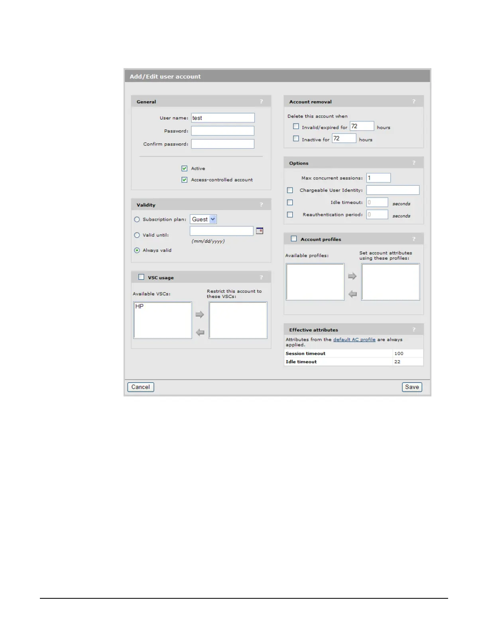
Task: Click the VSC usage left arrow to remove VSC
Action: 200,332
